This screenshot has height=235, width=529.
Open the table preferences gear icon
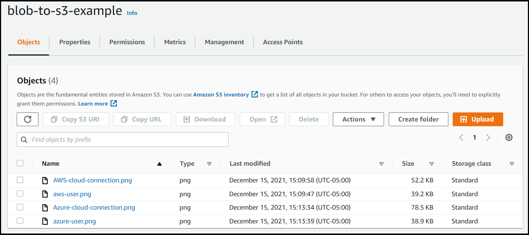click(x=509, y=137)
